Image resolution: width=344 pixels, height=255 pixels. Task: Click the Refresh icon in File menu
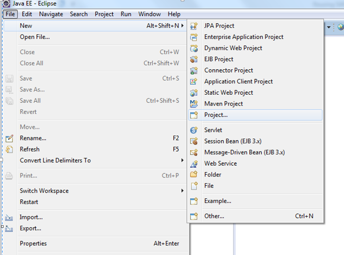pos(9,149)
